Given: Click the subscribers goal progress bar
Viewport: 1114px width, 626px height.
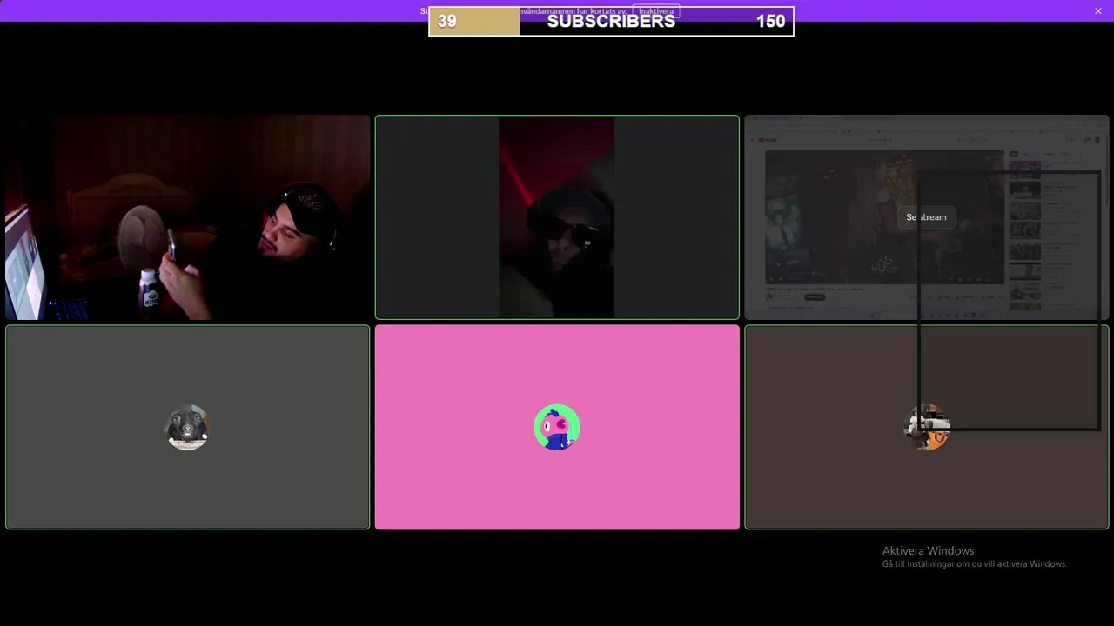Looking at the screenshot, I should click(611, 22).
